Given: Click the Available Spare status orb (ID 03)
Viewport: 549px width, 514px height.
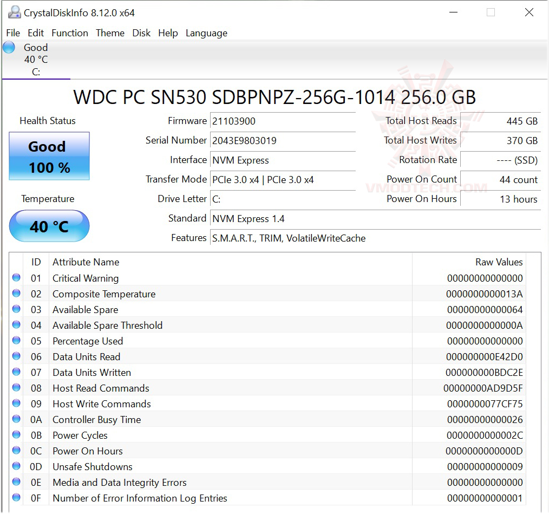Looking at the screenshot, I should [x=16, y=309].
